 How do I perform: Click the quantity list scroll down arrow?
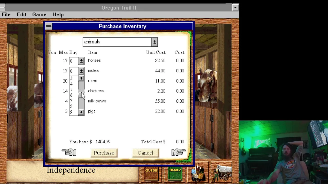pyautogui.click(x=81, y=112)
